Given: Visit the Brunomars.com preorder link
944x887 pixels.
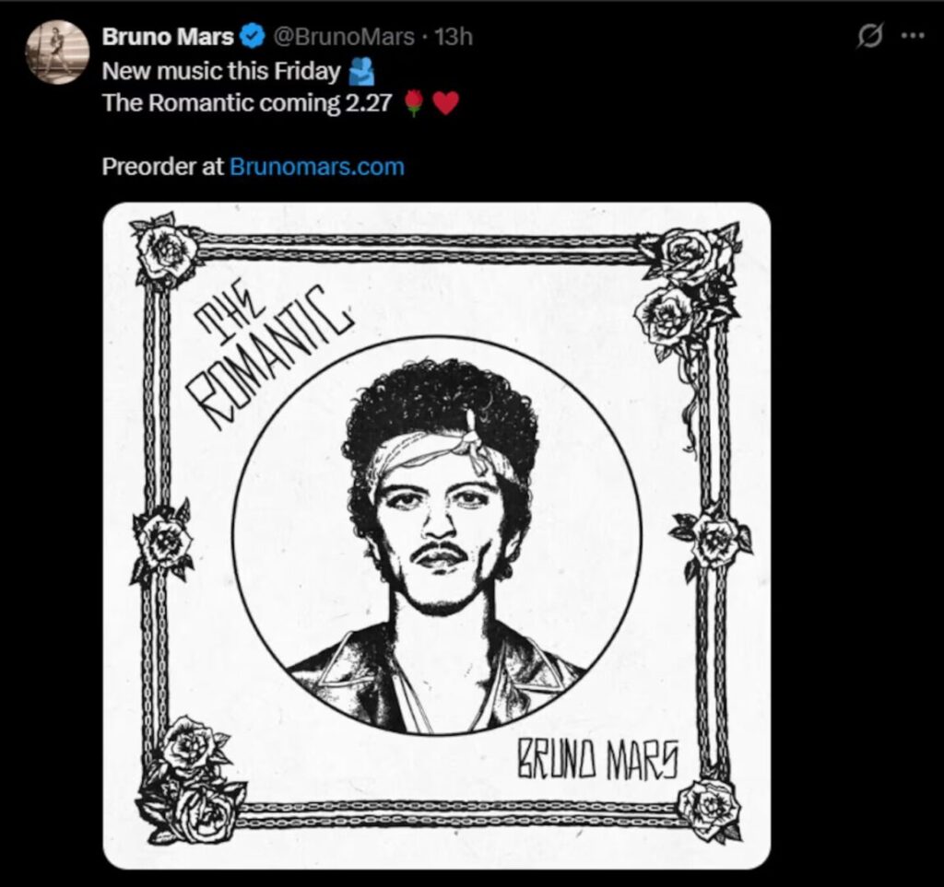Looking at the screenshot, I should (316, 167).
